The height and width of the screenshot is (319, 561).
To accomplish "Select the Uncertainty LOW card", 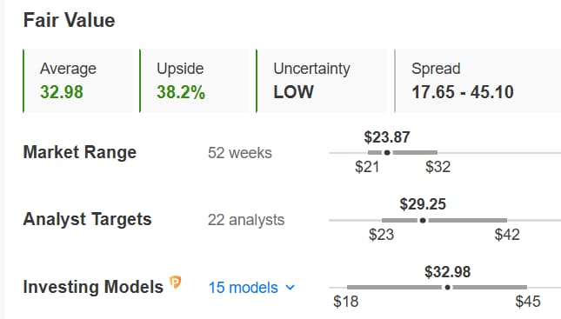I will coord(322,81).
